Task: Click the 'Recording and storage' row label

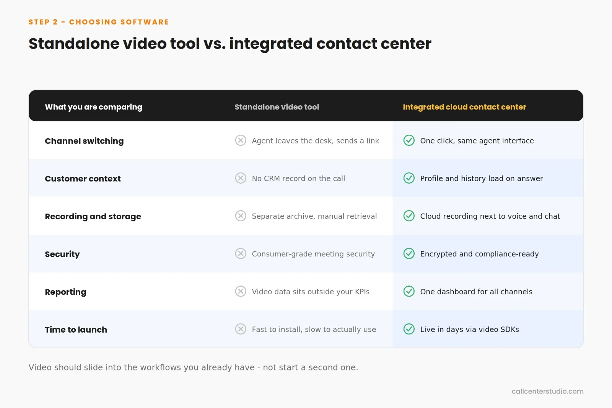Action: point(93,217)
